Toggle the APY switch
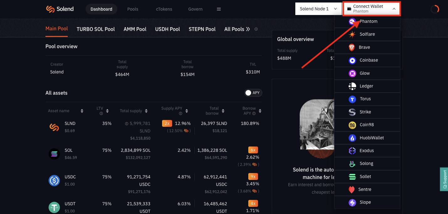 pyautogui.click(x=253, y=93)
